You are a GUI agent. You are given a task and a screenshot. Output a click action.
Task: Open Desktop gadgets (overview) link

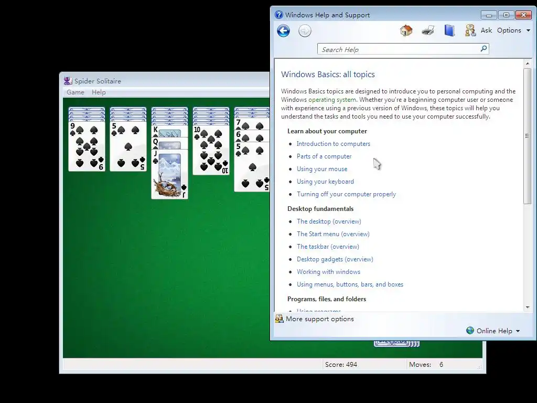335,259
